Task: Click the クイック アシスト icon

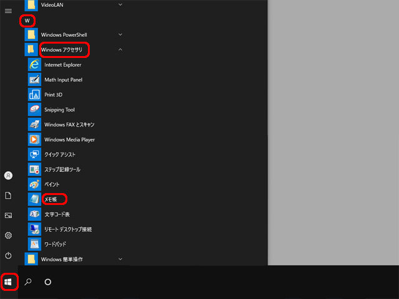Action: point(34,154)
